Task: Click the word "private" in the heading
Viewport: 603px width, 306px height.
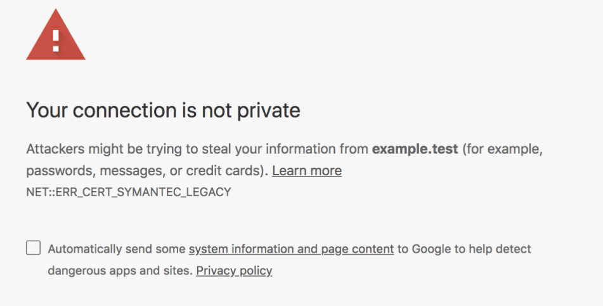Action: pyautogui.click(x=268, y=110)
